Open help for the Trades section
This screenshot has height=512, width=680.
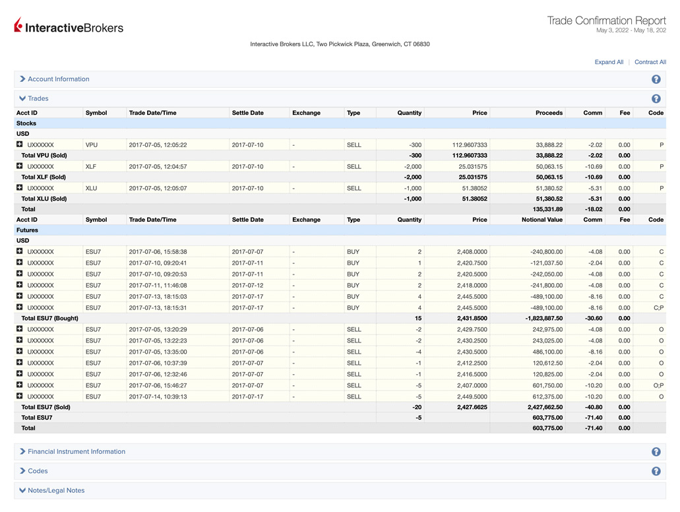pos(656,98)
